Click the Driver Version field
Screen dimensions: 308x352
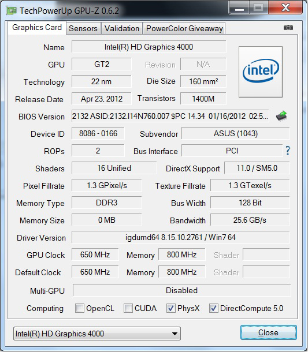pyautogui.click(x=181, y=237)
